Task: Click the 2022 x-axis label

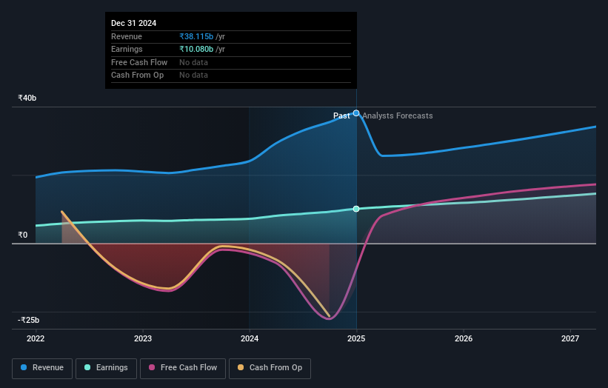Action: [x=36, y=338]
